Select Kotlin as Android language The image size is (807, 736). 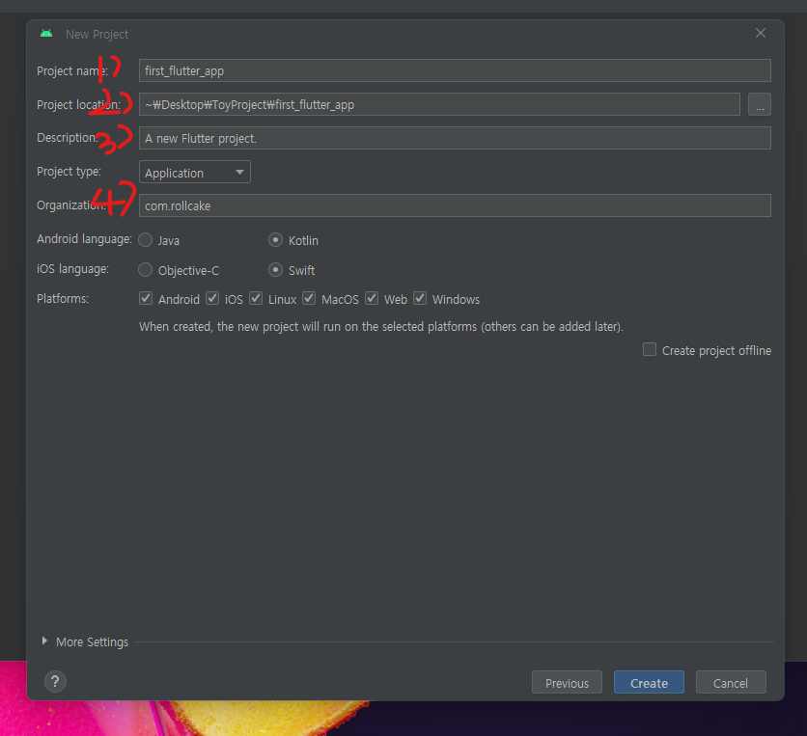[275, 240]
